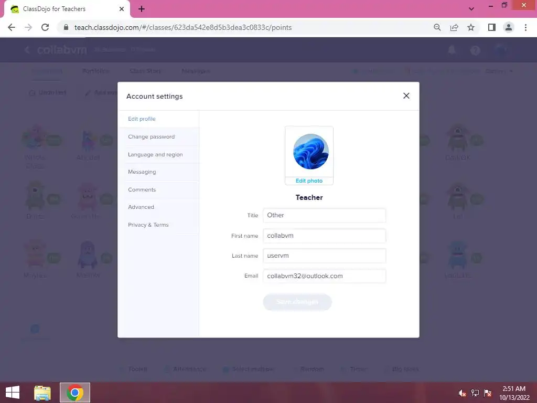Click the Account settings title text
The height and width of the screenshot is (403, 537).
(x=155, y=97)
